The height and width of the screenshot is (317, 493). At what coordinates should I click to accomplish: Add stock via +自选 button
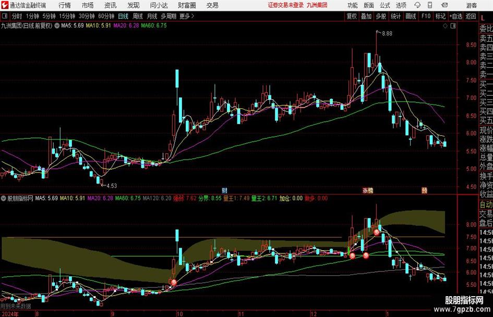tap(455, 16)
